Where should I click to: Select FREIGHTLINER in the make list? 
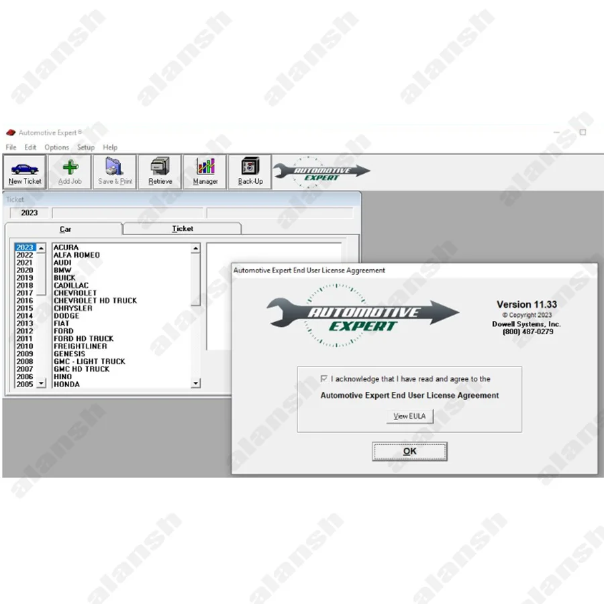pos(80,346)
